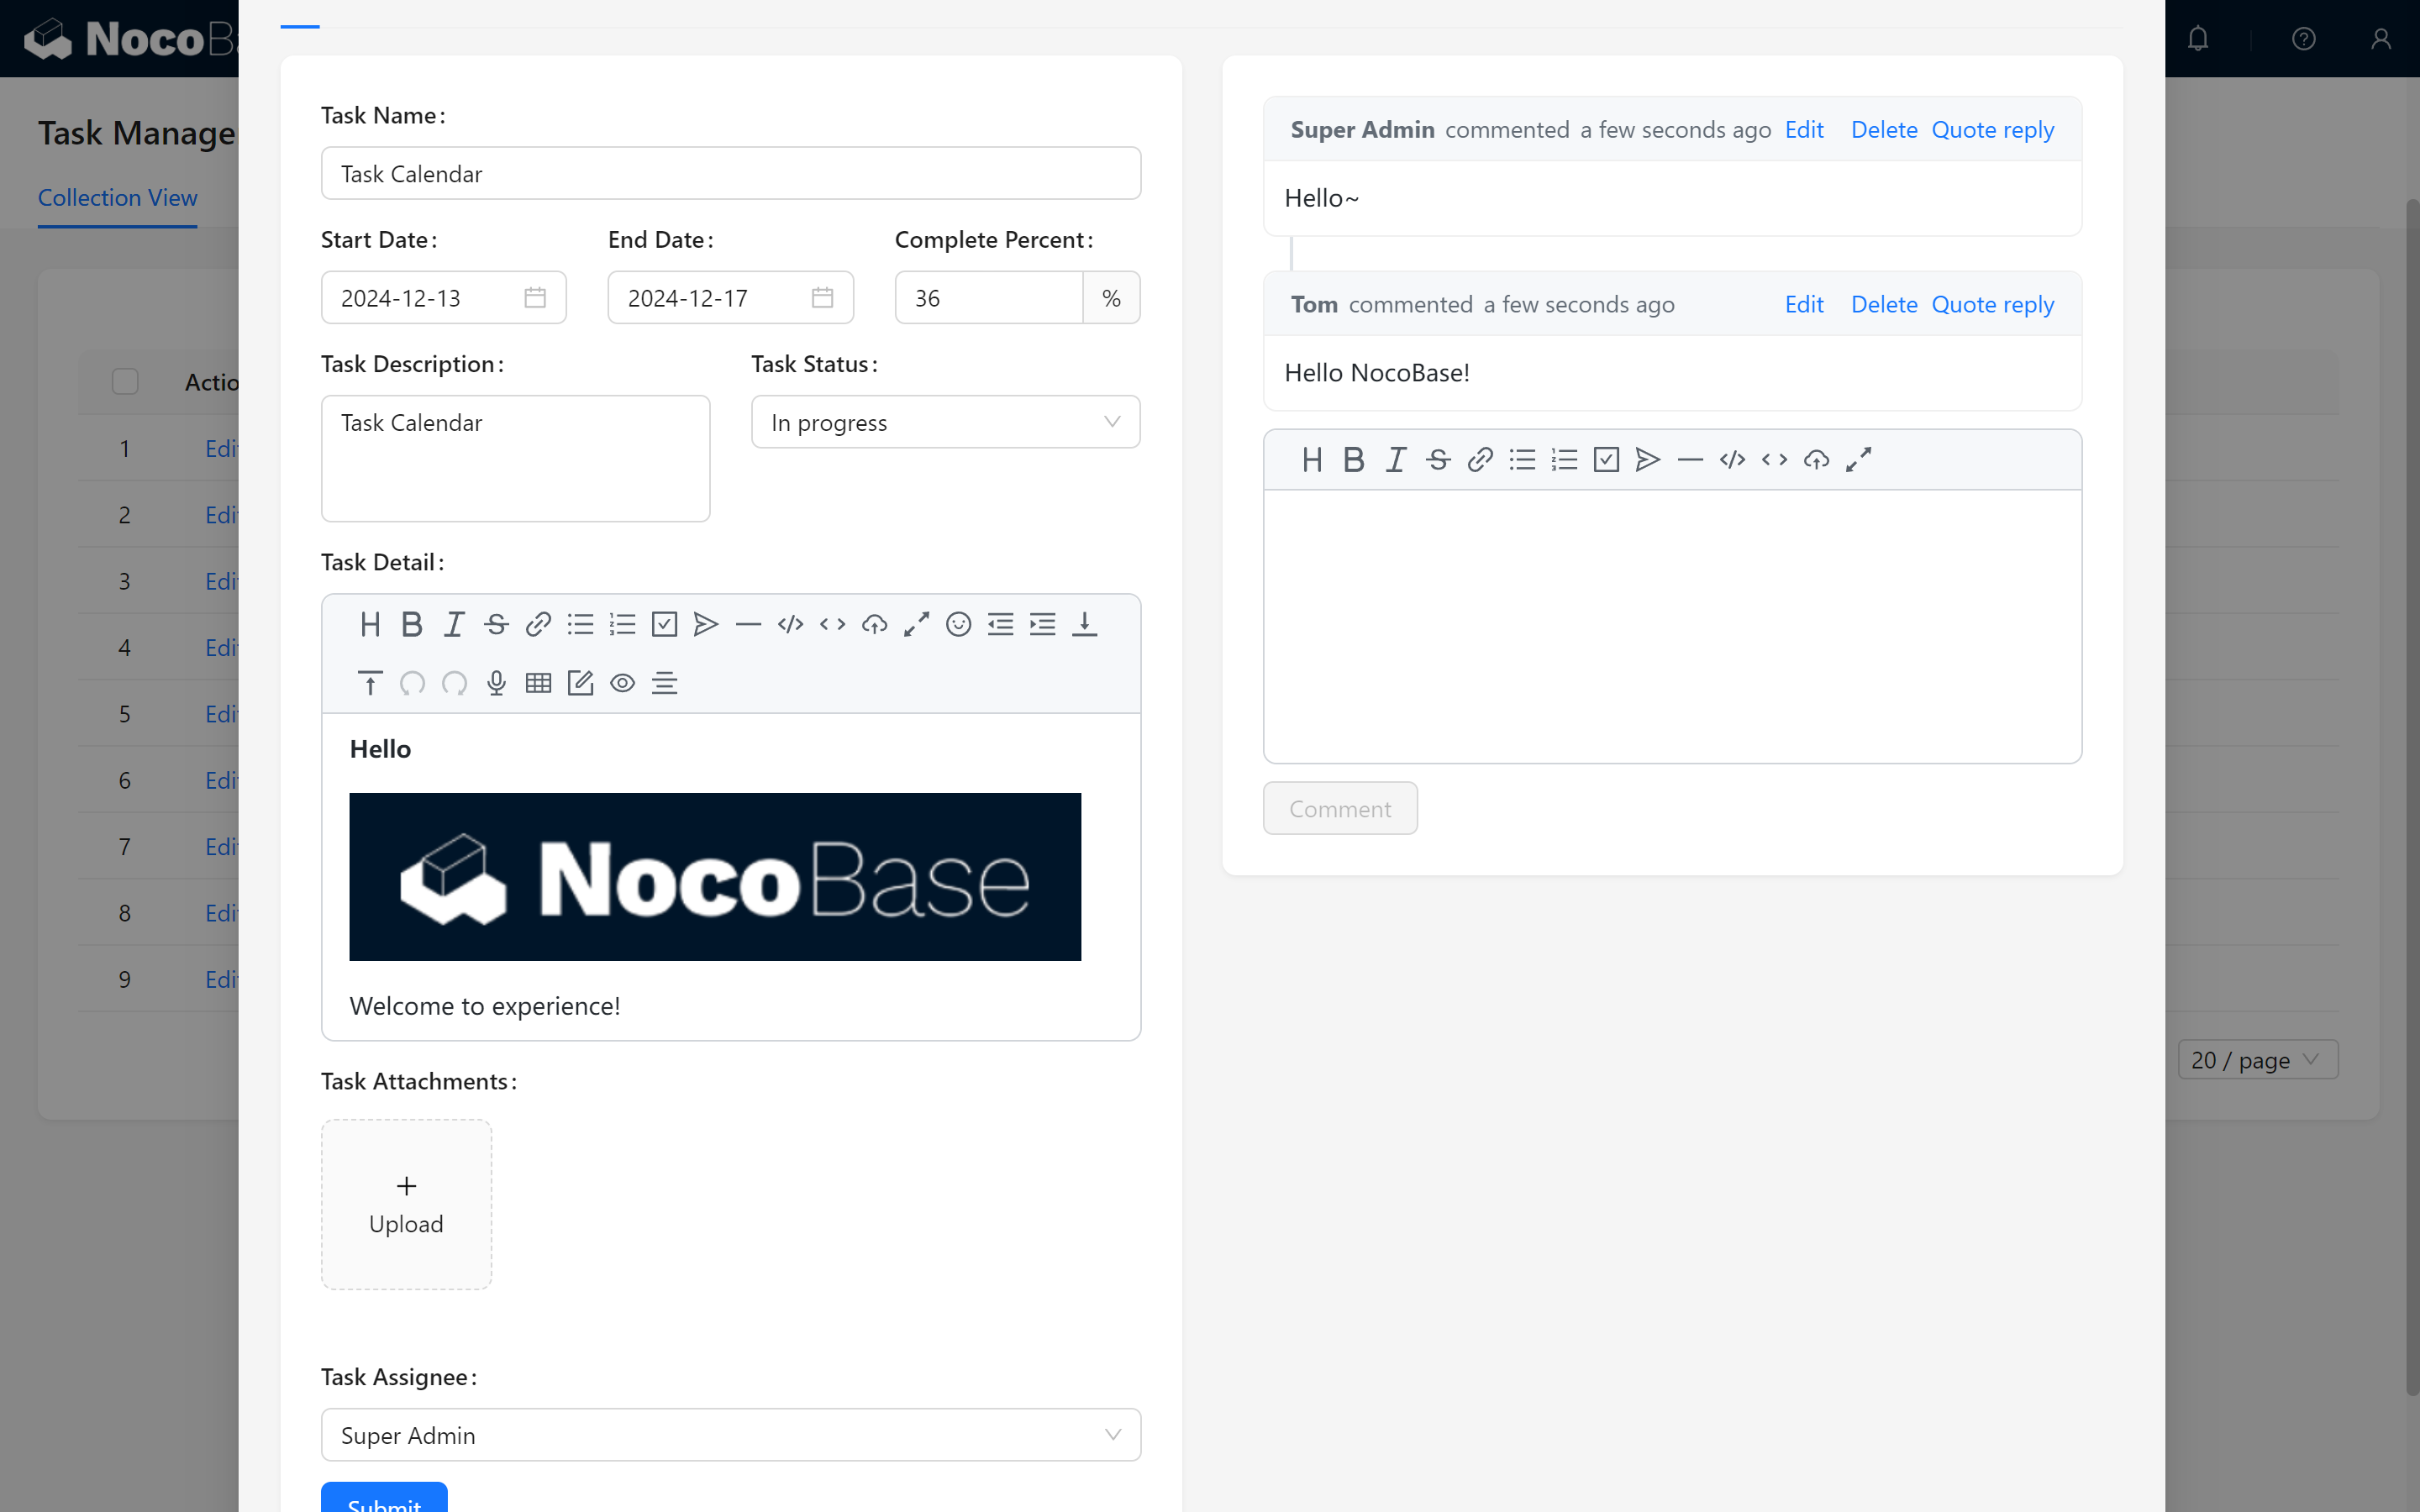Screen dimensions: 2420x1512
Task: Click the indent icon in Task Detail toolbar
Action: tap(1042, 625)
